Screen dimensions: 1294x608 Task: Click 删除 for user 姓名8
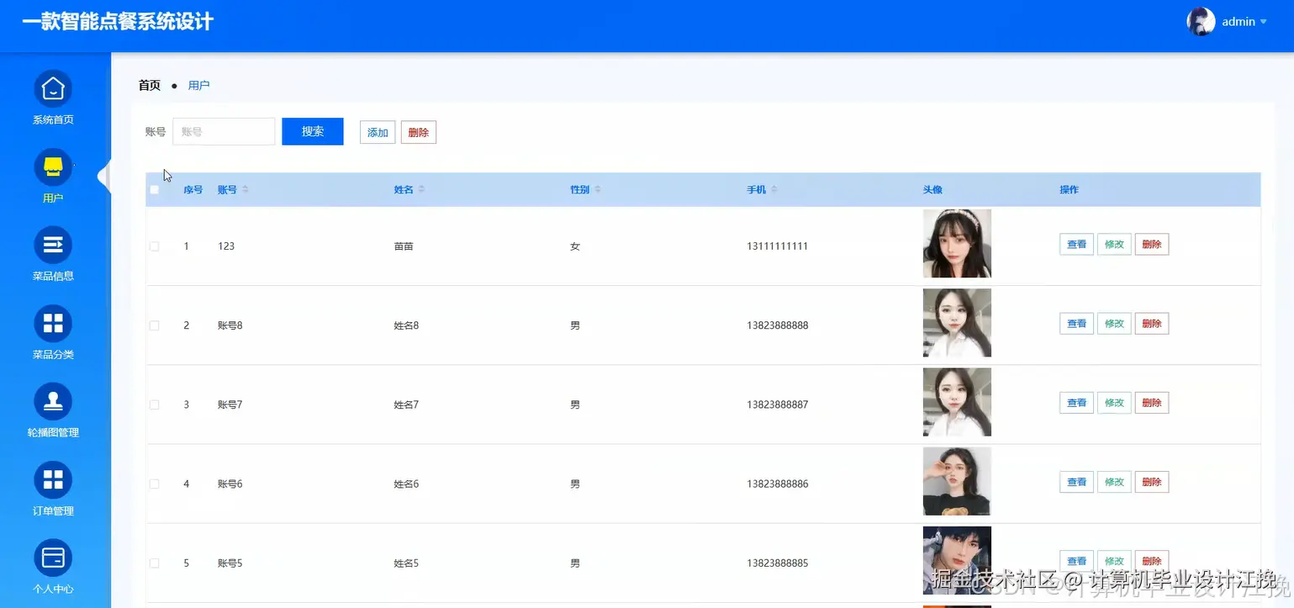(1152, 323)
